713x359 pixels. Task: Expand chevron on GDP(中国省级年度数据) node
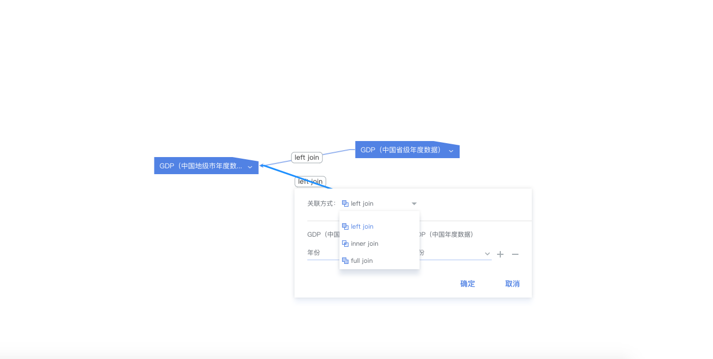(451, 151)
